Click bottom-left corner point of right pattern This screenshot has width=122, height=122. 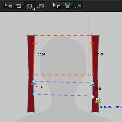92,112
